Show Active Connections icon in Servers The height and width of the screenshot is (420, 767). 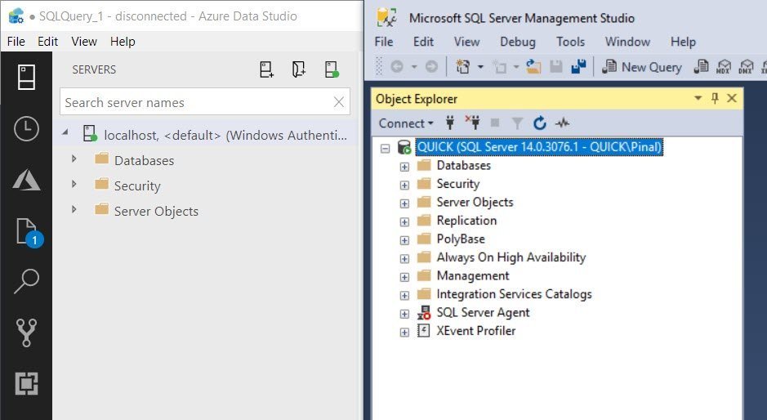point(332,69)
